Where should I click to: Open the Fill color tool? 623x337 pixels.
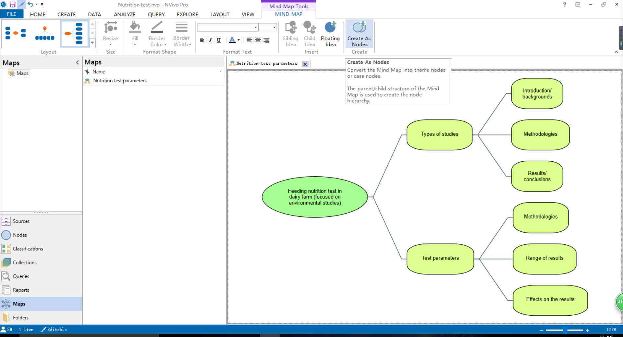(135, 34)
